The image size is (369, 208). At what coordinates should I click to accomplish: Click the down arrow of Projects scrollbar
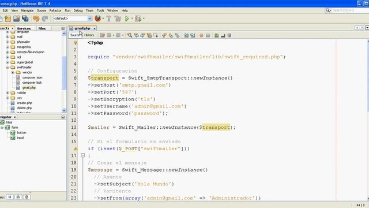[64, 110]
